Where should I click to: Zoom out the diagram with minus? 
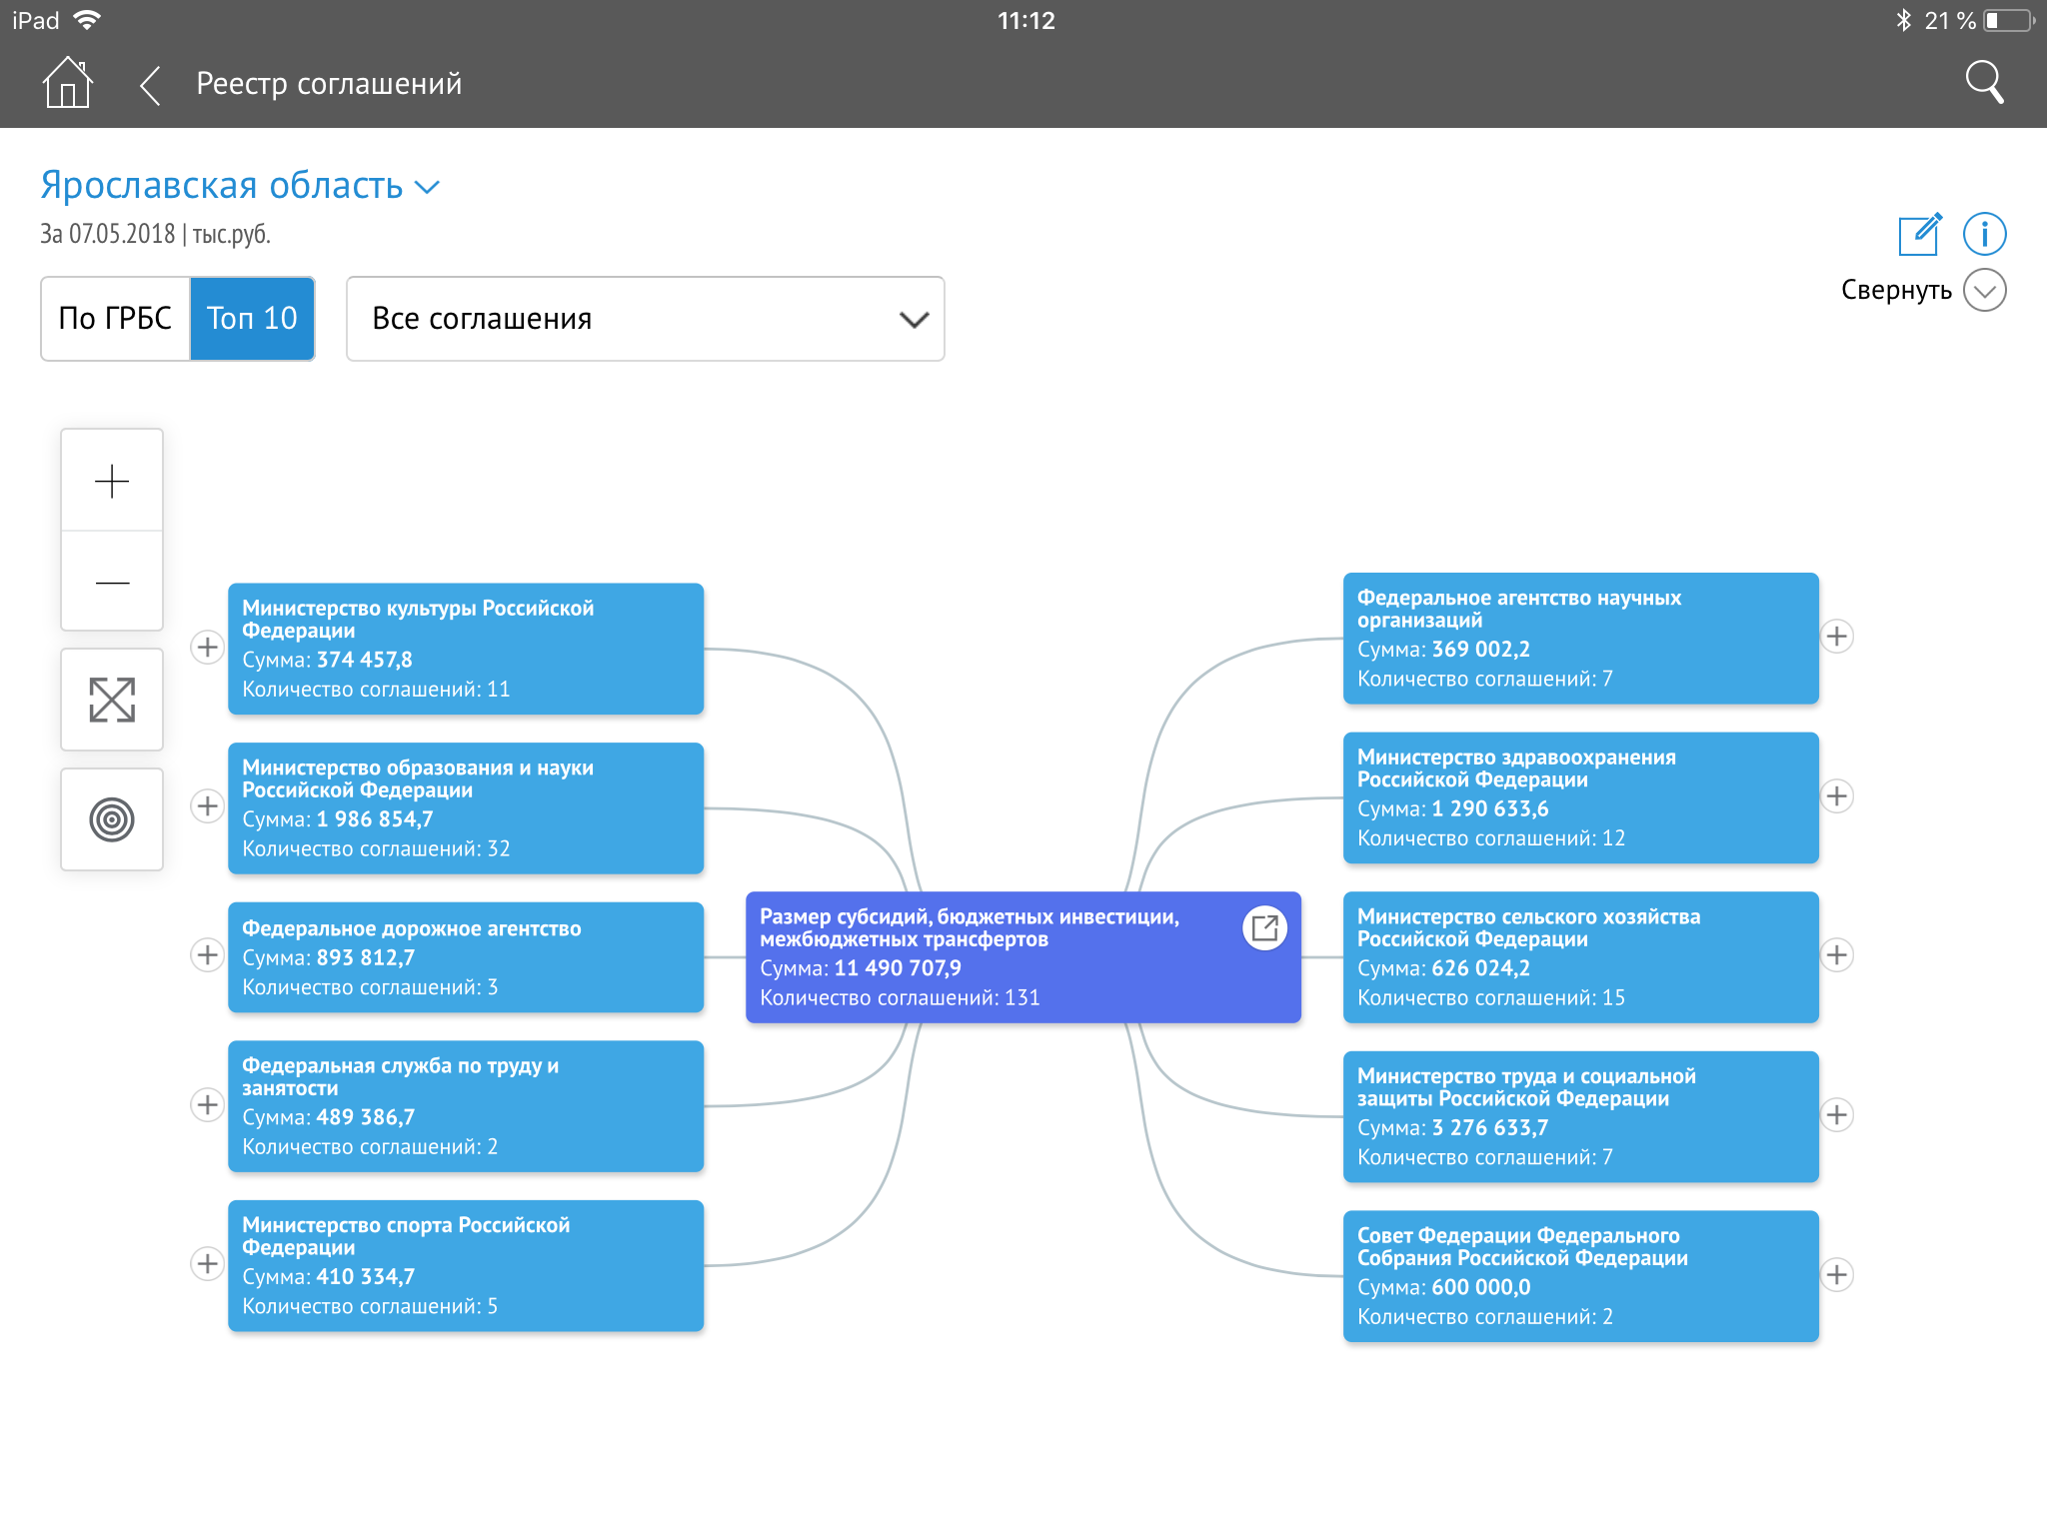coord(112,582)
